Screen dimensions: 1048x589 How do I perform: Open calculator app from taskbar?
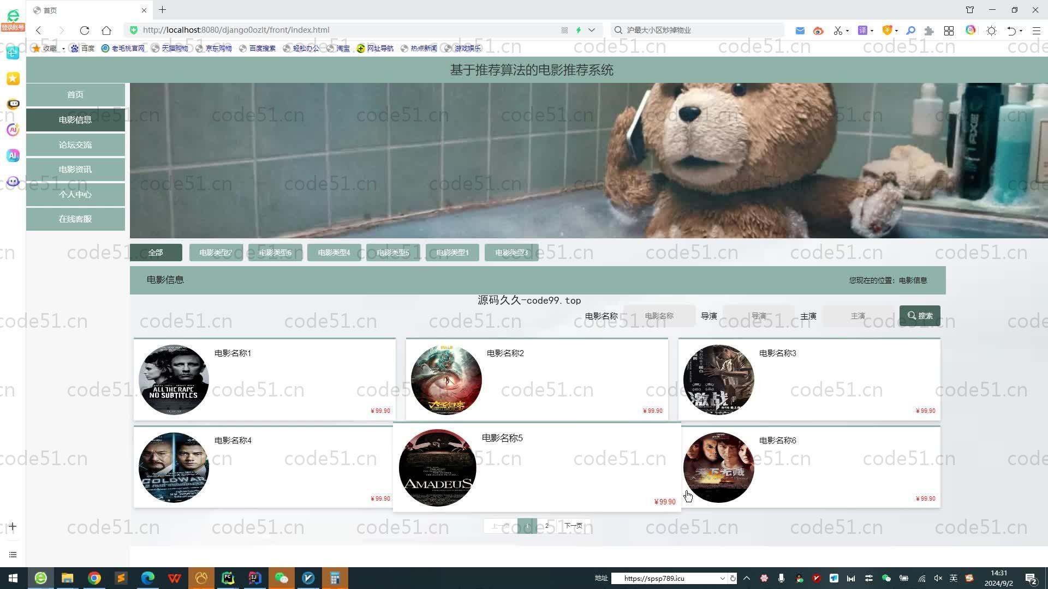click(x=335, y=578)
